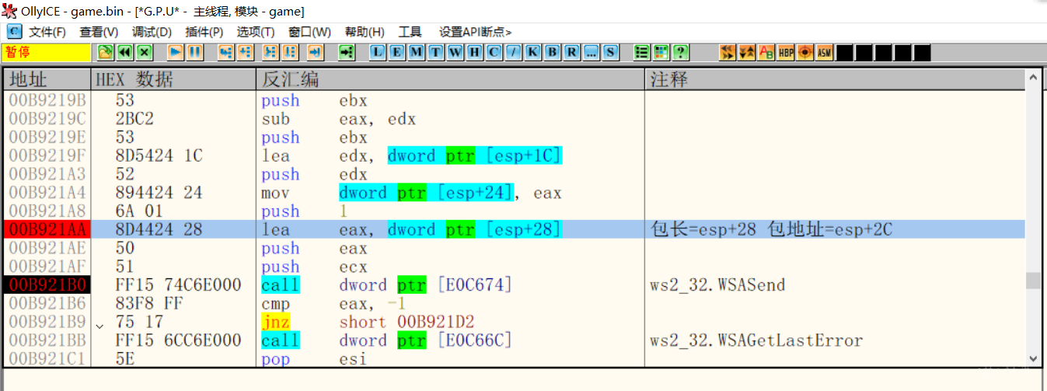Image resolution: width=1047 pixels, height=391 pixels.
Task: Open the 窗口(W) menu
Action: tap(309, 32)
